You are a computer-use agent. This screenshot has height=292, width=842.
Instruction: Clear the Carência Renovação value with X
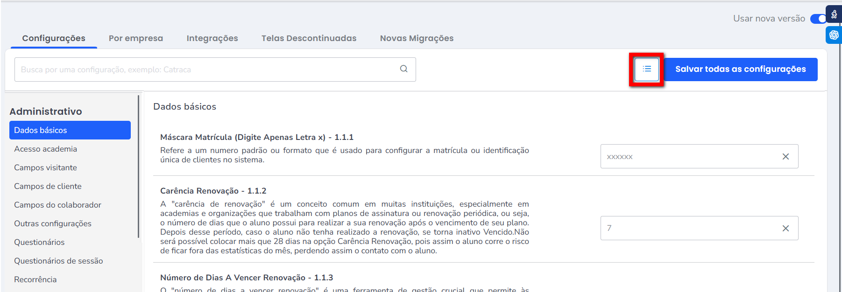tap(785, 228)
